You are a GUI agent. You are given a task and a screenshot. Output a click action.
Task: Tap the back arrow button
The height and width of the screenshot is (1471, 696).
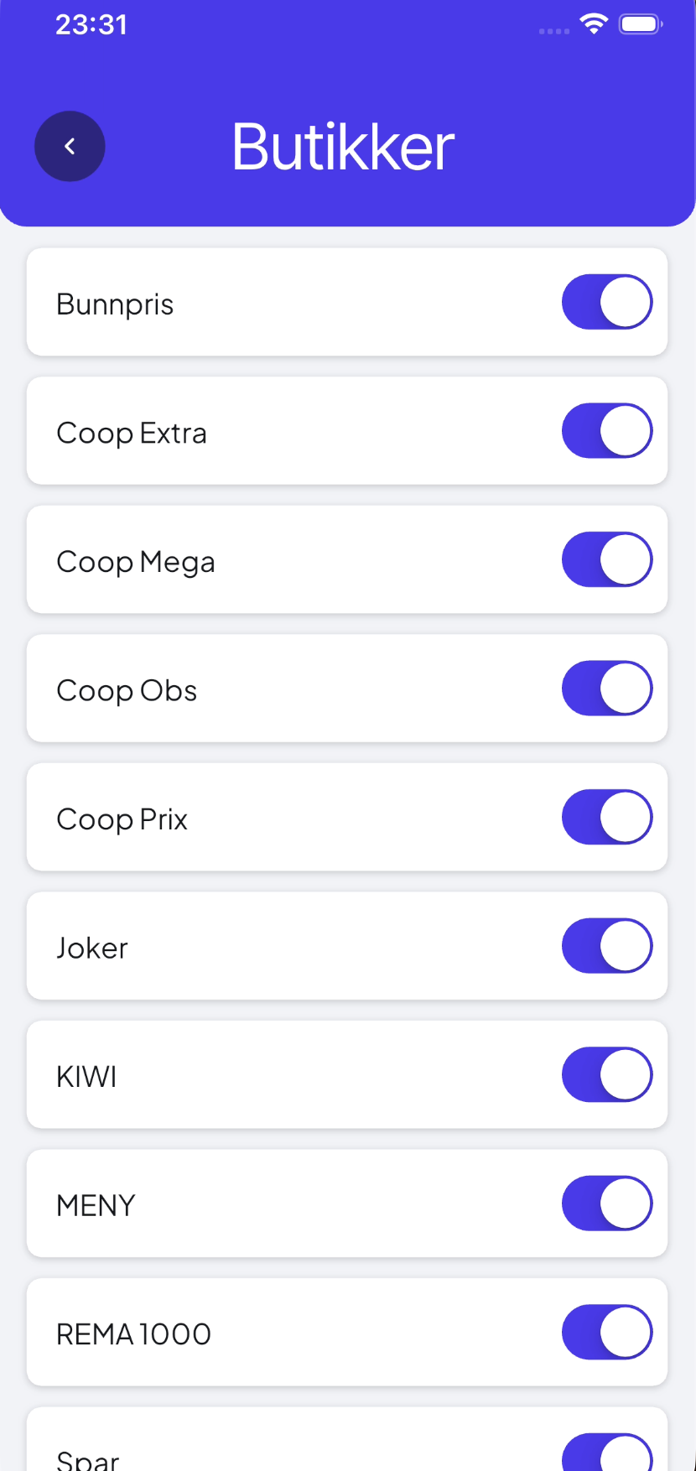click(70, 147)
